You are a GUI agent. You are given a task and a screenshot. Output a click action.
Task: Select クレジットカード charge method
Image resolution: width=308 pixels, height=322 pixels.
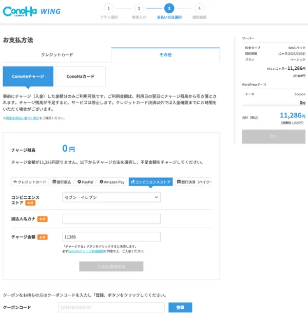point(30,182)
